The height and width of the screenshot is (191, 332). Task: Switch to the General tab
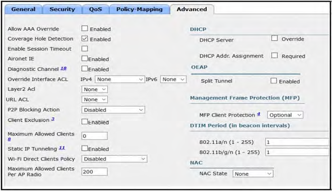coord(23,9)
